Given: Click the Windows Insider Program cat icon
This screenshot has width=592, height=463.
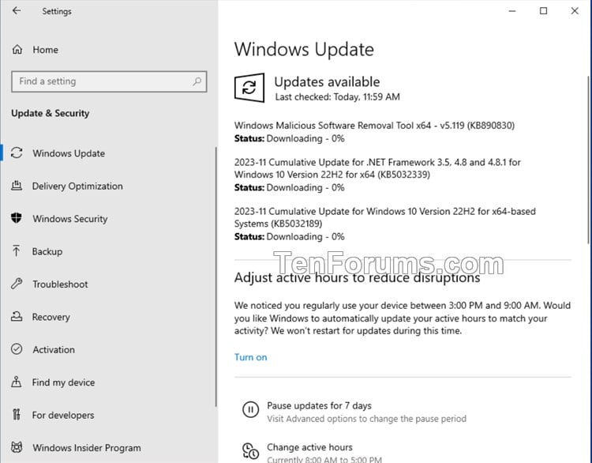Looking at the screenshot, I should click(17, 447).
